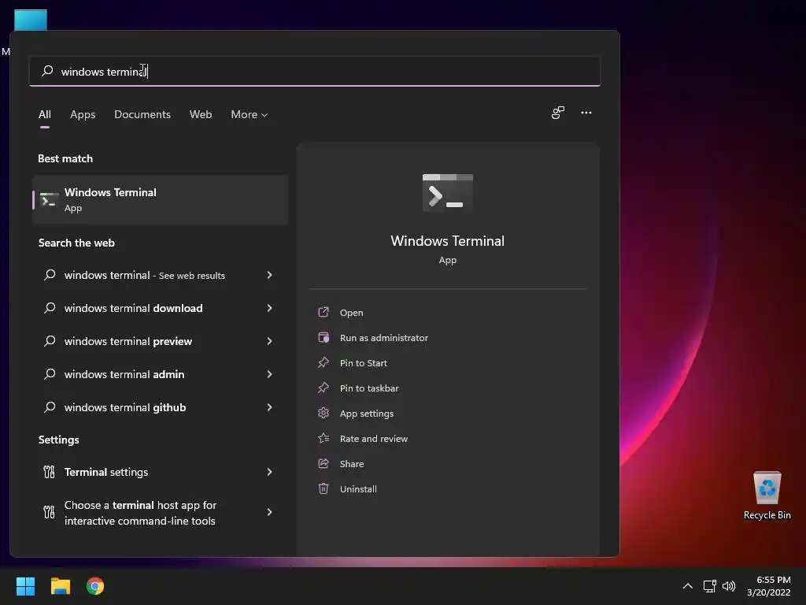Screen dimensions: 806x605
Task: Expand arrow for 'windows terminal github'
Action: (x=269, y=407)
